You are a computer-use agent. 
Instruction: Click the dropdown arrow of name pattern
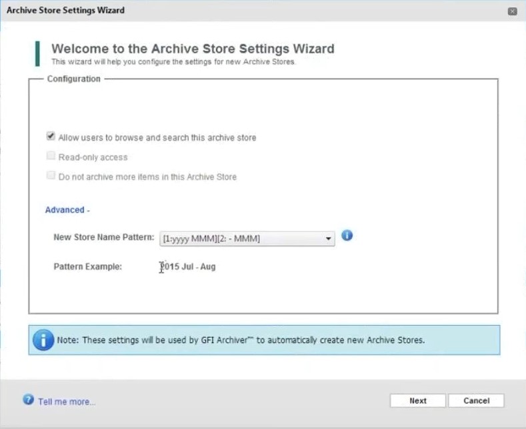click(x=328, y=238)
